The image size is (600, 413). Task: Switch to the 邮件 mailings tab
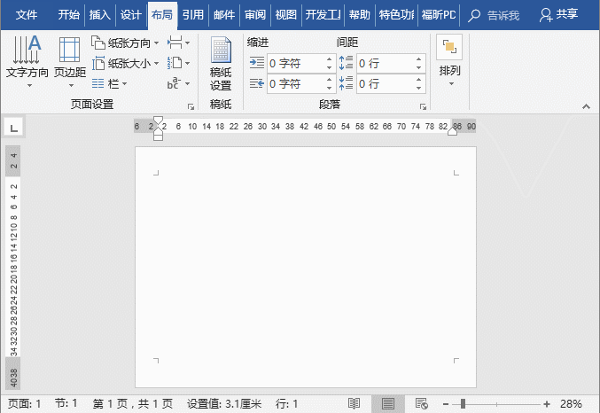point(224,15)
